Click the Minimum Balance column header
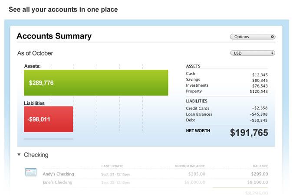This screenshot has height=195, width=293. (x=190, y=166)
